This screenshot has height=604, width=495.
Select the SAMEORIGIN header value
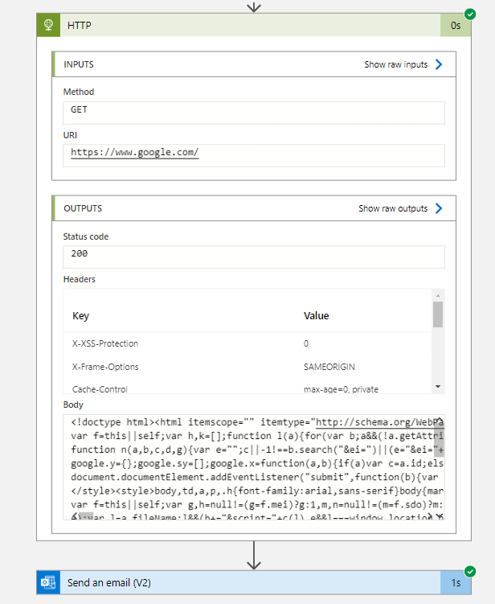(329, 367)
